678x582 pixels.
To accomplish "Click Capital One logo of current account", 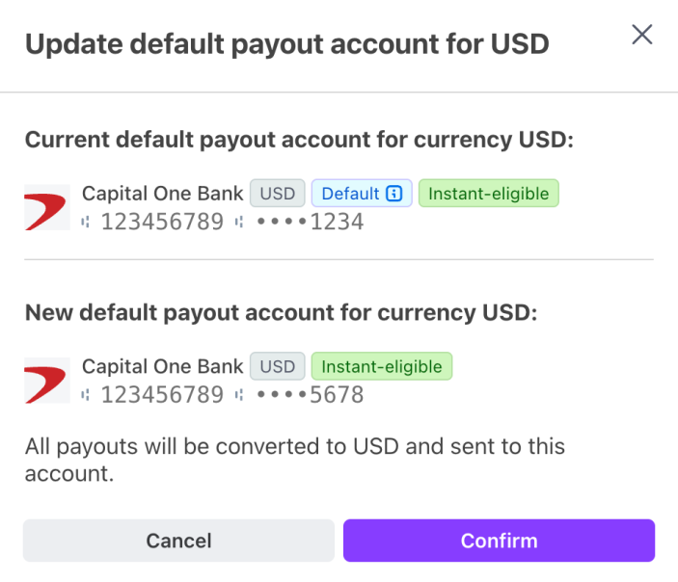I will tap(46, 207).
